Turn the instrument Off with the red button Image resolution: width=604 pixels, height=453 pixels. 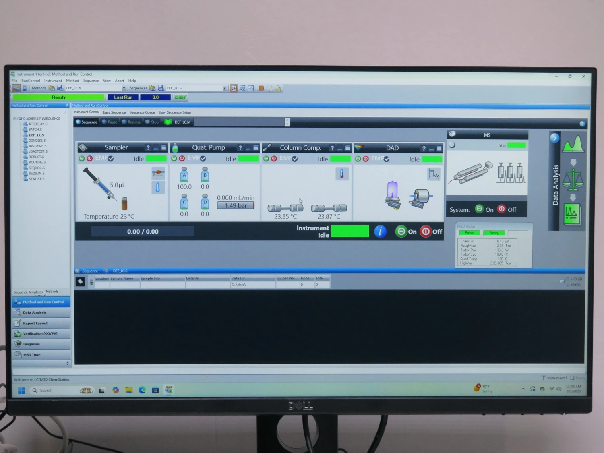[x=426, y=232]
